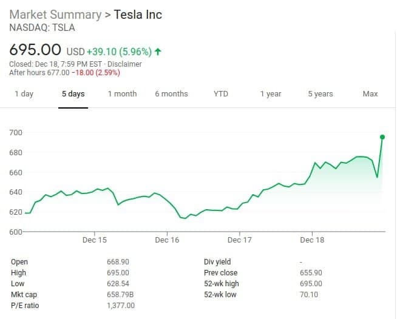This screenshot has height=319, width=397.
Task: Click the green up arrow icon
Action: (x=158, y=51)
